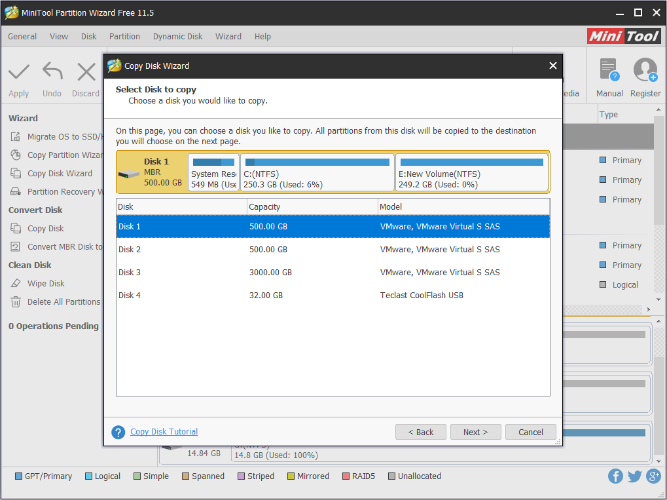Screen dimensions: 667x500
Task: Click the Striped legend swatch
Action: point(241,476)
